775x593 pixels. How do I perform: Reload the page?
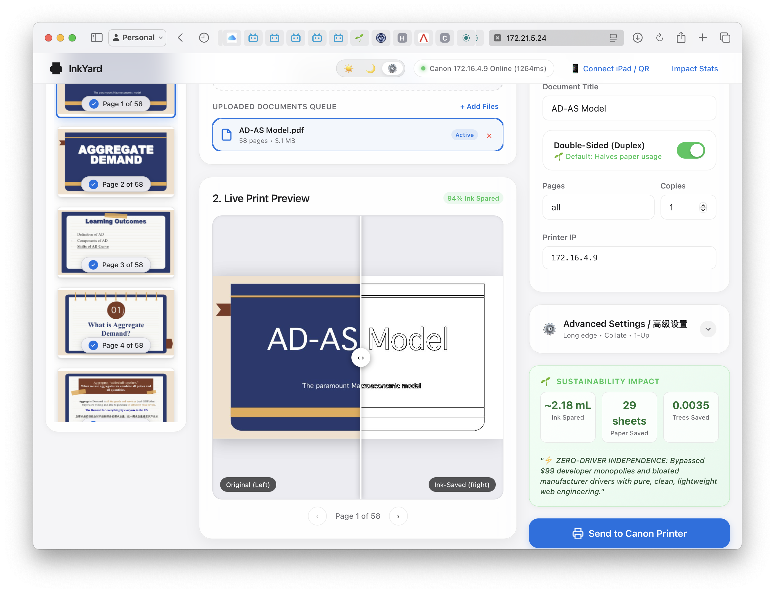(x=659, y=38)
